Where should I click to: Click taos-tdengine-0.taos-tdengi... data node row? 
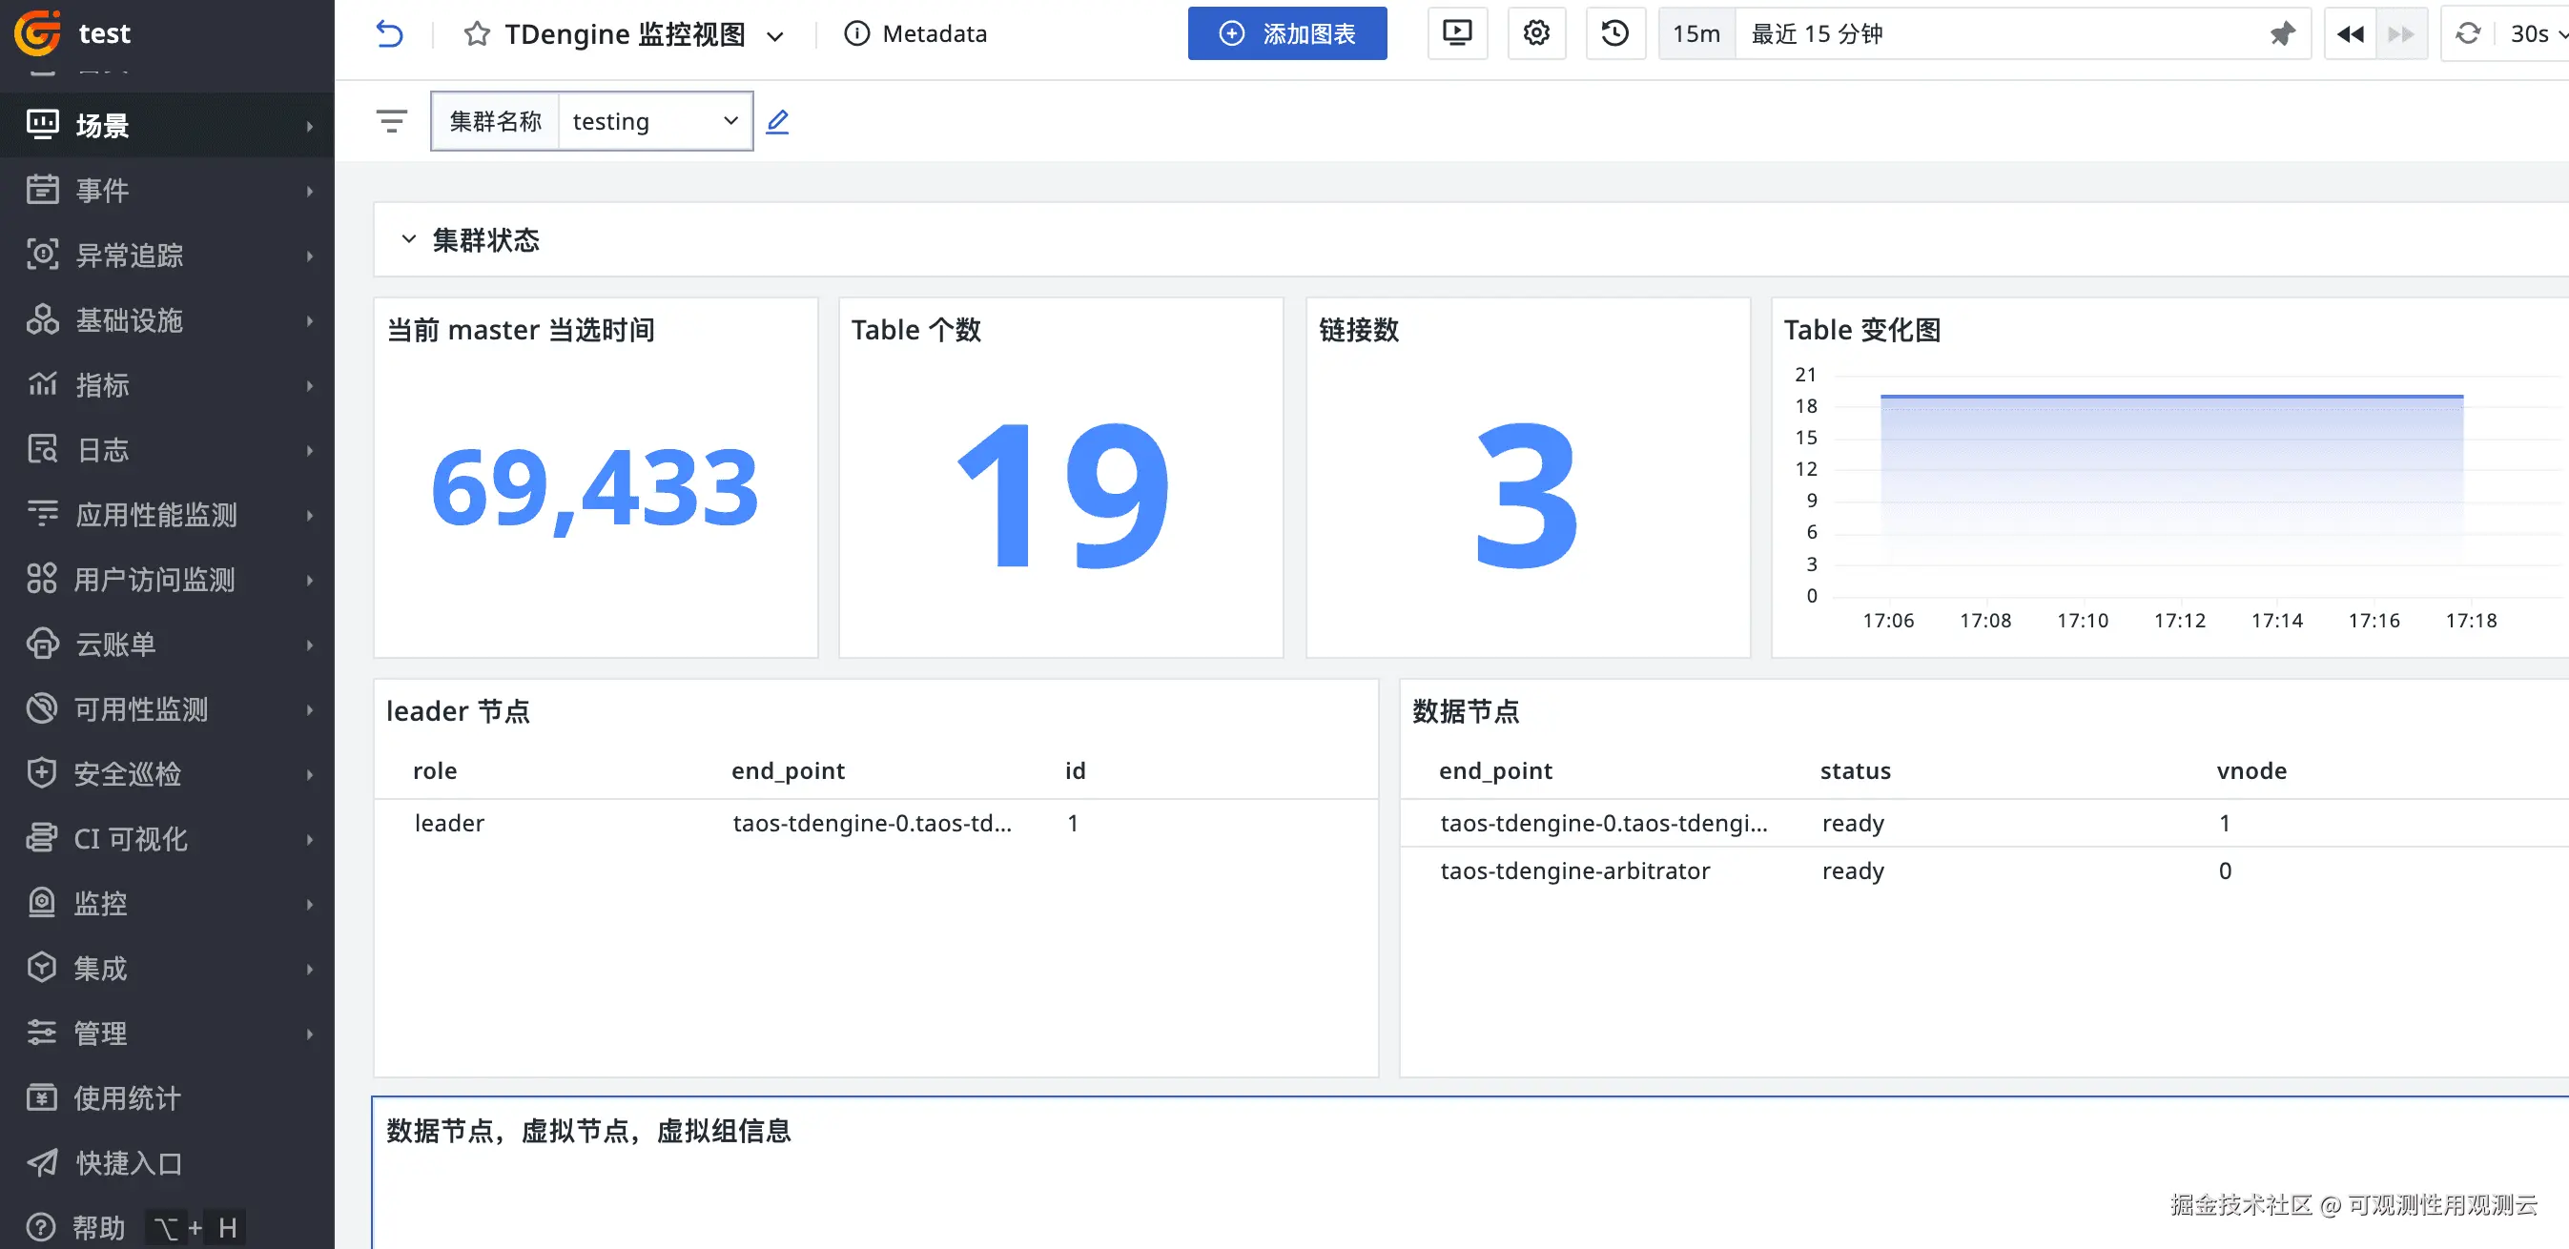click(x=1984, y=823)
